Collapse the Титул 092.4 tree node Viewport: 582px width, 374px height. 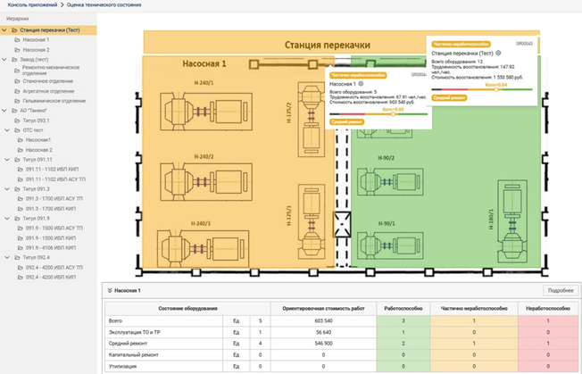coord(7,257)
